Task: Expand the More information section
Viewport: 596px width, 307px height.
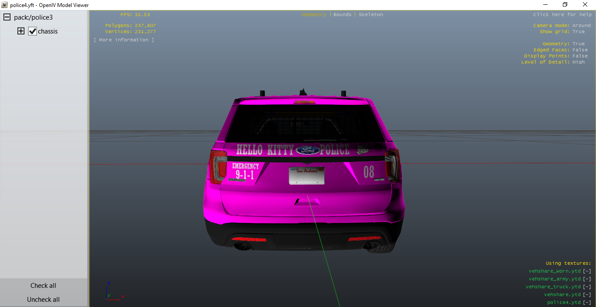Action: pos(124,40)
